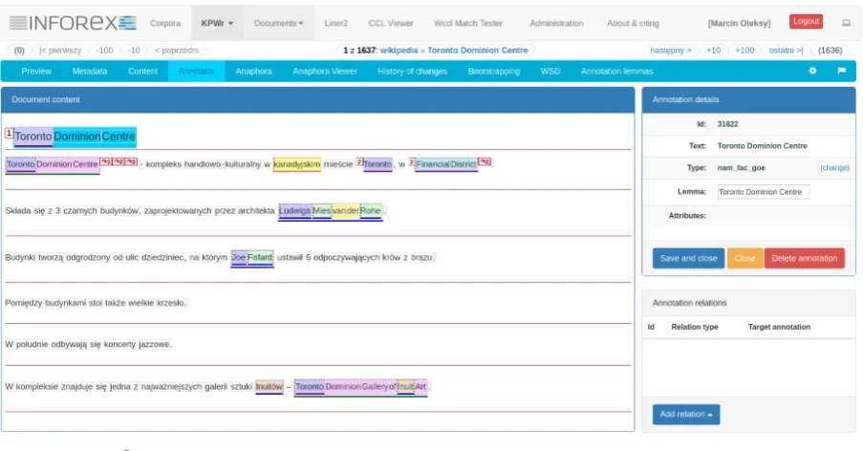This screenshot has height=451, width=863.
Task: Click red relation marker after Financial District
Action: point(485,161)
